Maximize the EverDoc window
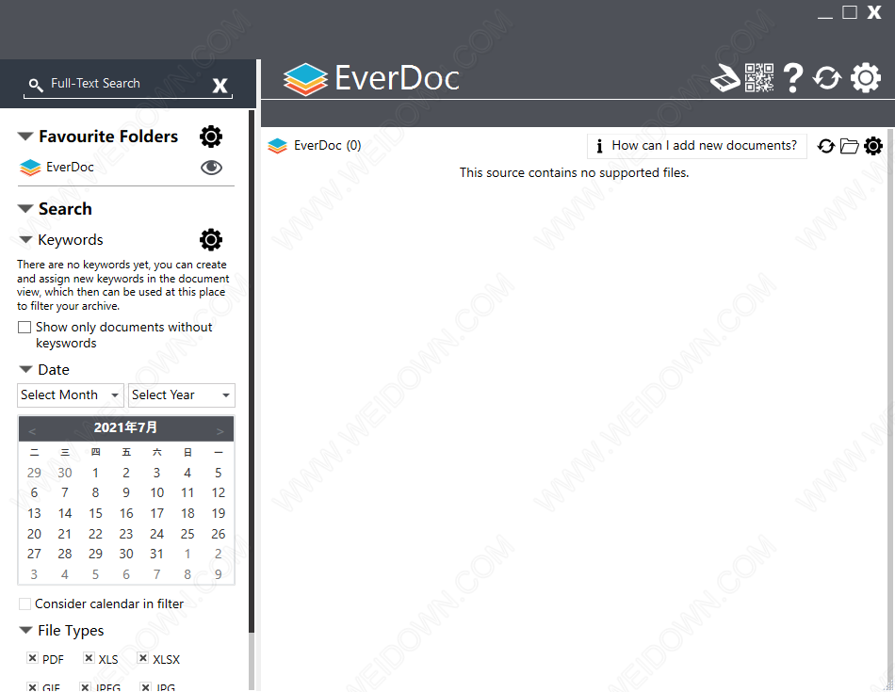The image size is (895, 692). click(850, 12)
